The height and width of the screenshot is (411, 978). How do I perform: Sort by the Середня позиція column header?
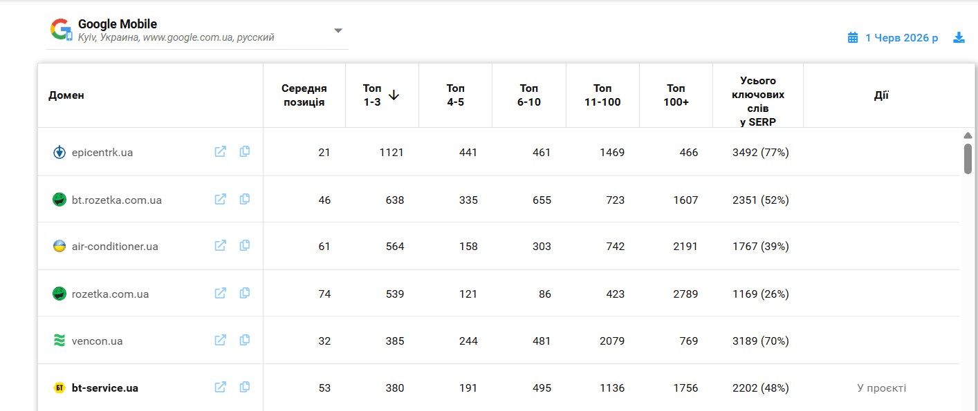[304, 95]
